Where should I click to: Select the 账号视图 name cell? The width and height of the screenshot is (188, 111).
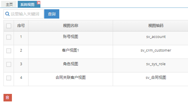(x=71, y=38)
